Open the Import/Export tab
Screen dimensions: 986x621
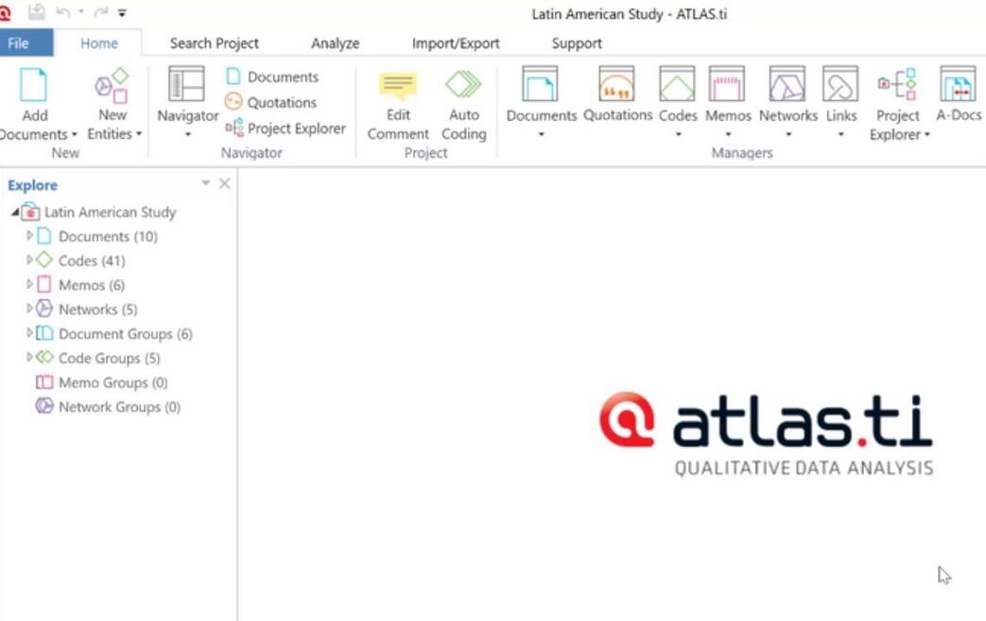click(456, 43)
